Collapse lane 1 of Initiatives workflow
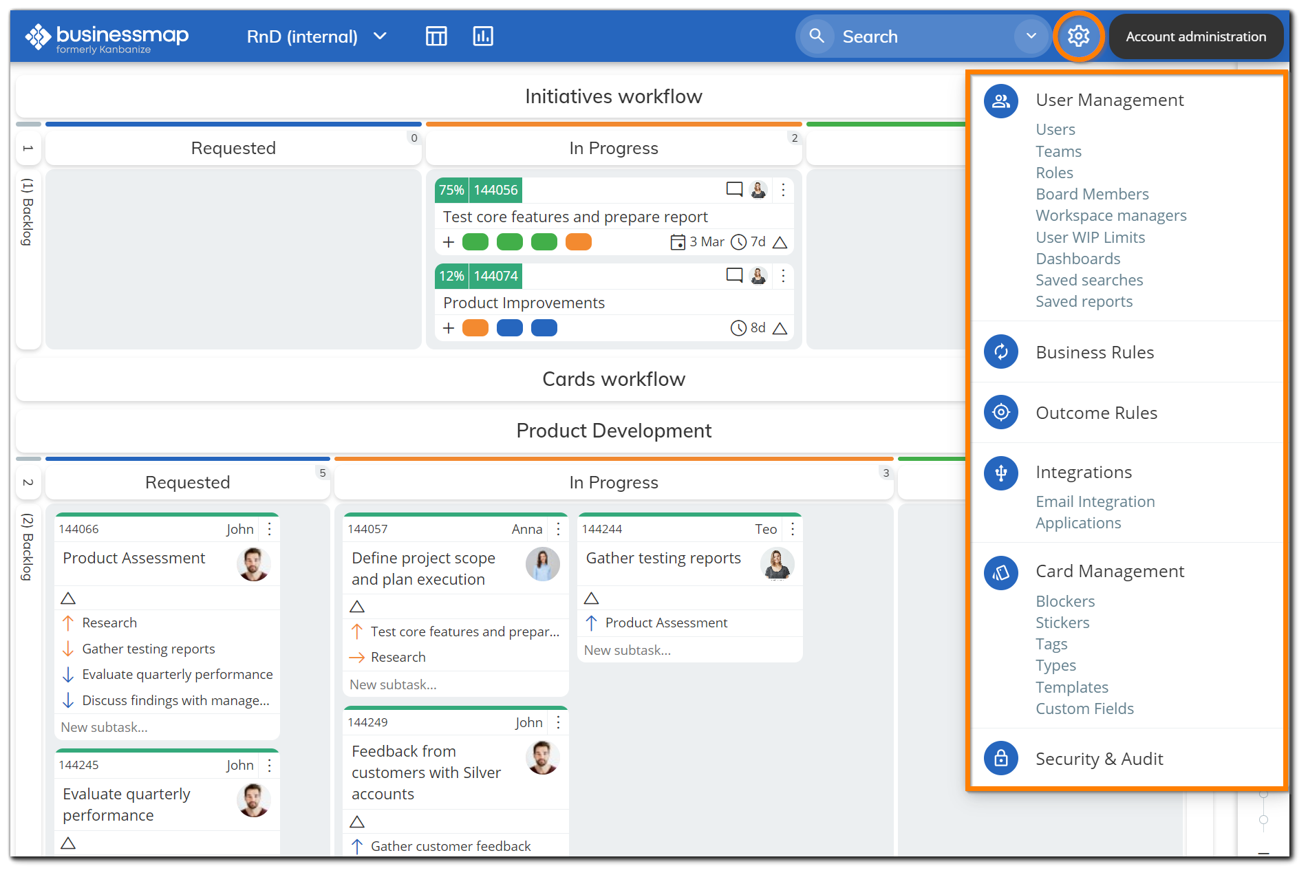This screenshot has width=1308, height=875. 28,148
